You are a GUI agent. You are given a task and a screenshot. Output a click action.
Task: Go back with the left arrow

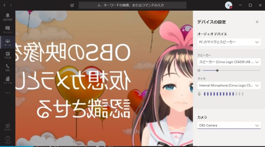[x=4, y=5]
